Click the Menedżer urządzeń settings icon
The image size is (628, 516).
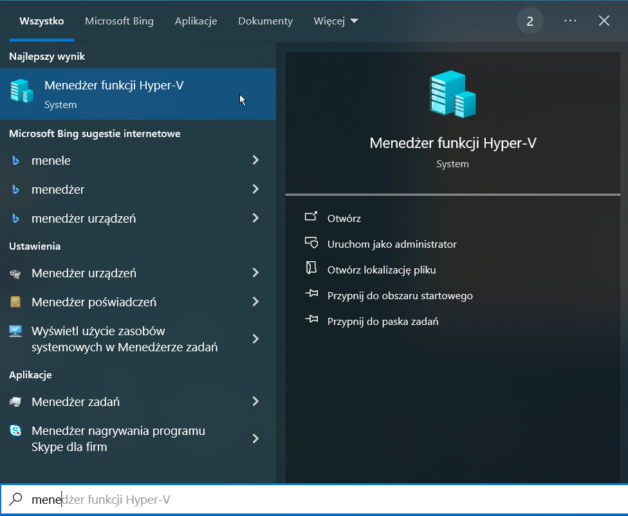pyautogui.click(x=16, y=273)
